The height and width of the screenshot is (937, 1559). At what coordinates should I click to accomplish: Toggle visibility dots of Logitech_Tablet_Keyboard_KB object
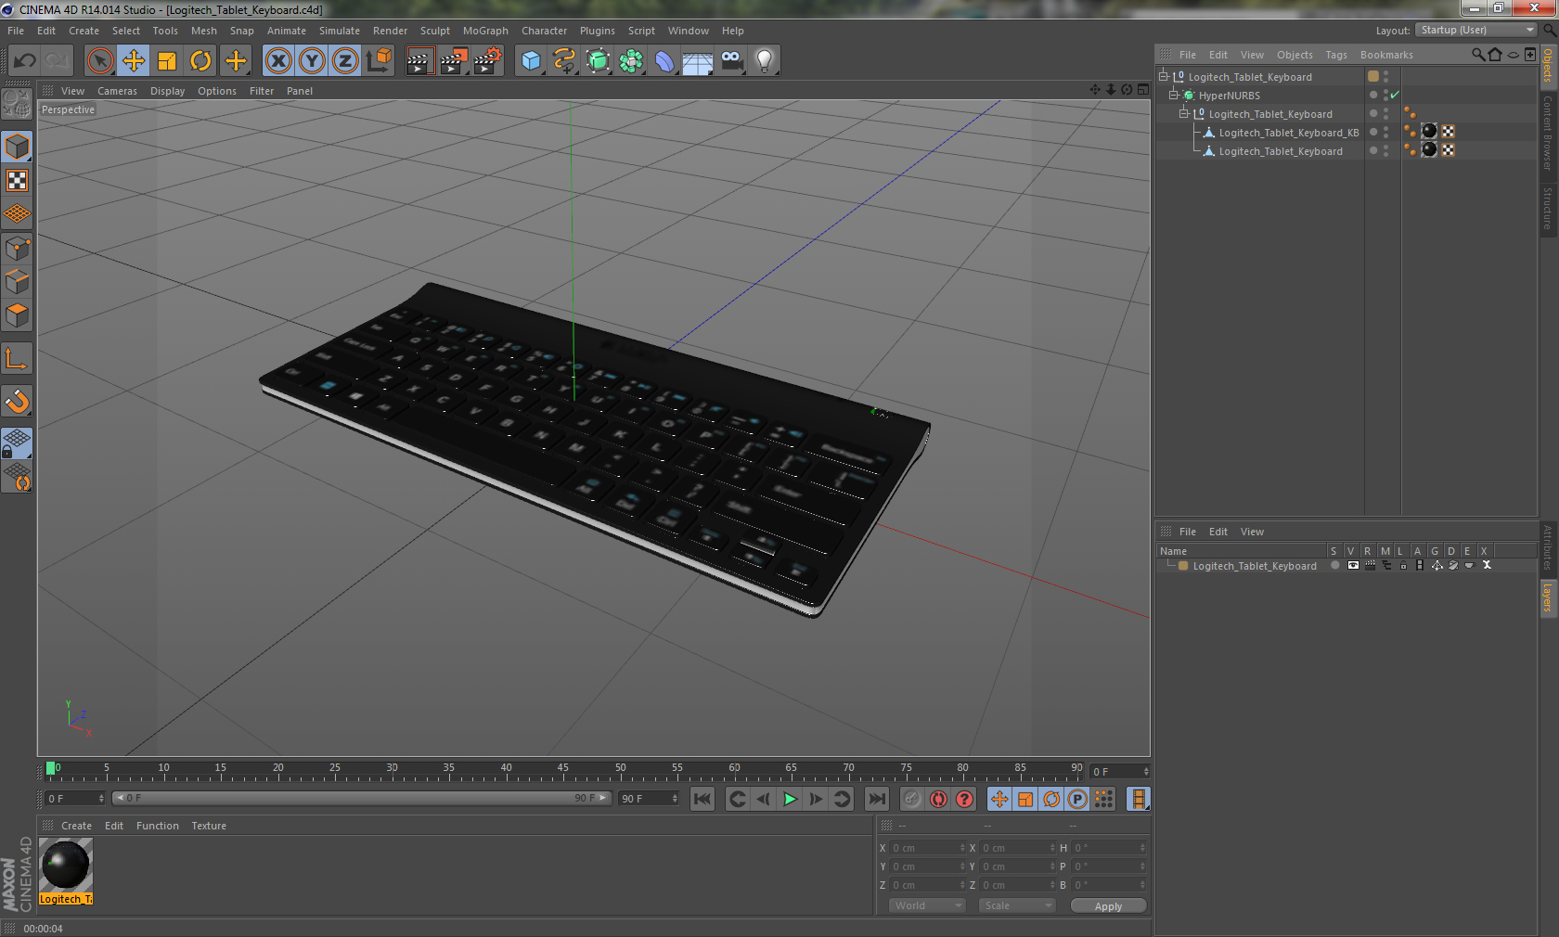click(1386, 133)
